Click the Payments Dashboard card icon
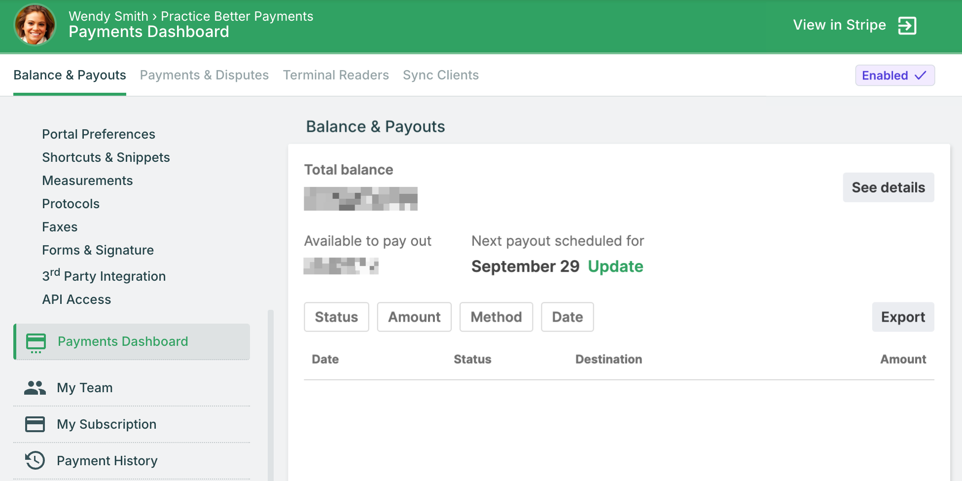The width and height of the screenshot is (962, 481). 36,342
